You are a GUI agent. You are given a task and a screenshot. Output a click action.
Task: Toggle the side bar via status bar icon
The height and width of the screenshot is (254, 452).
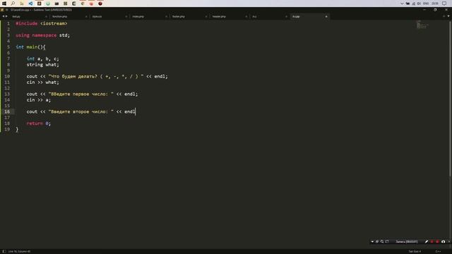[x=4, y=251]
